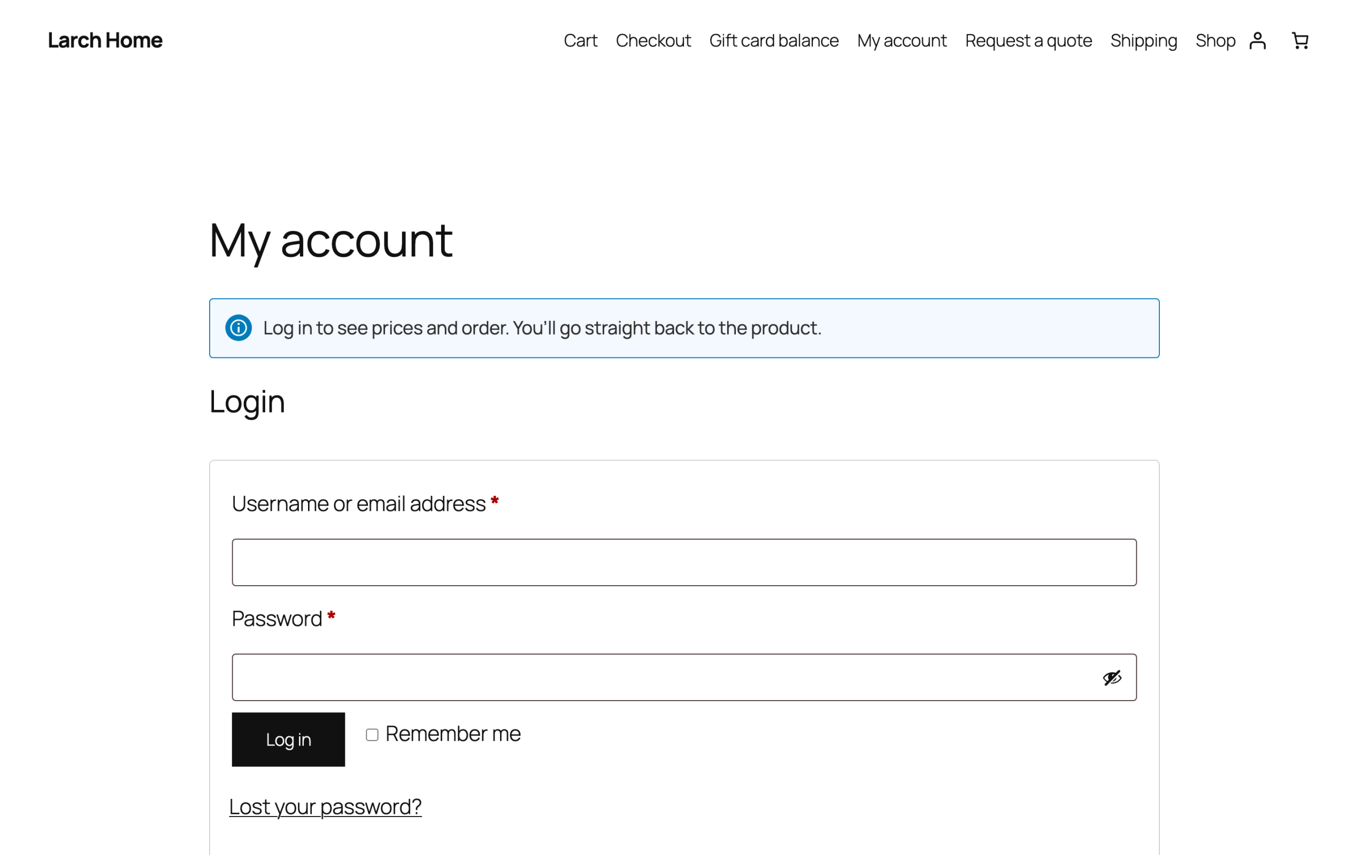Screen dimensions: 1369x855
Task: Open the My account menu link
Action: [902, 41]
